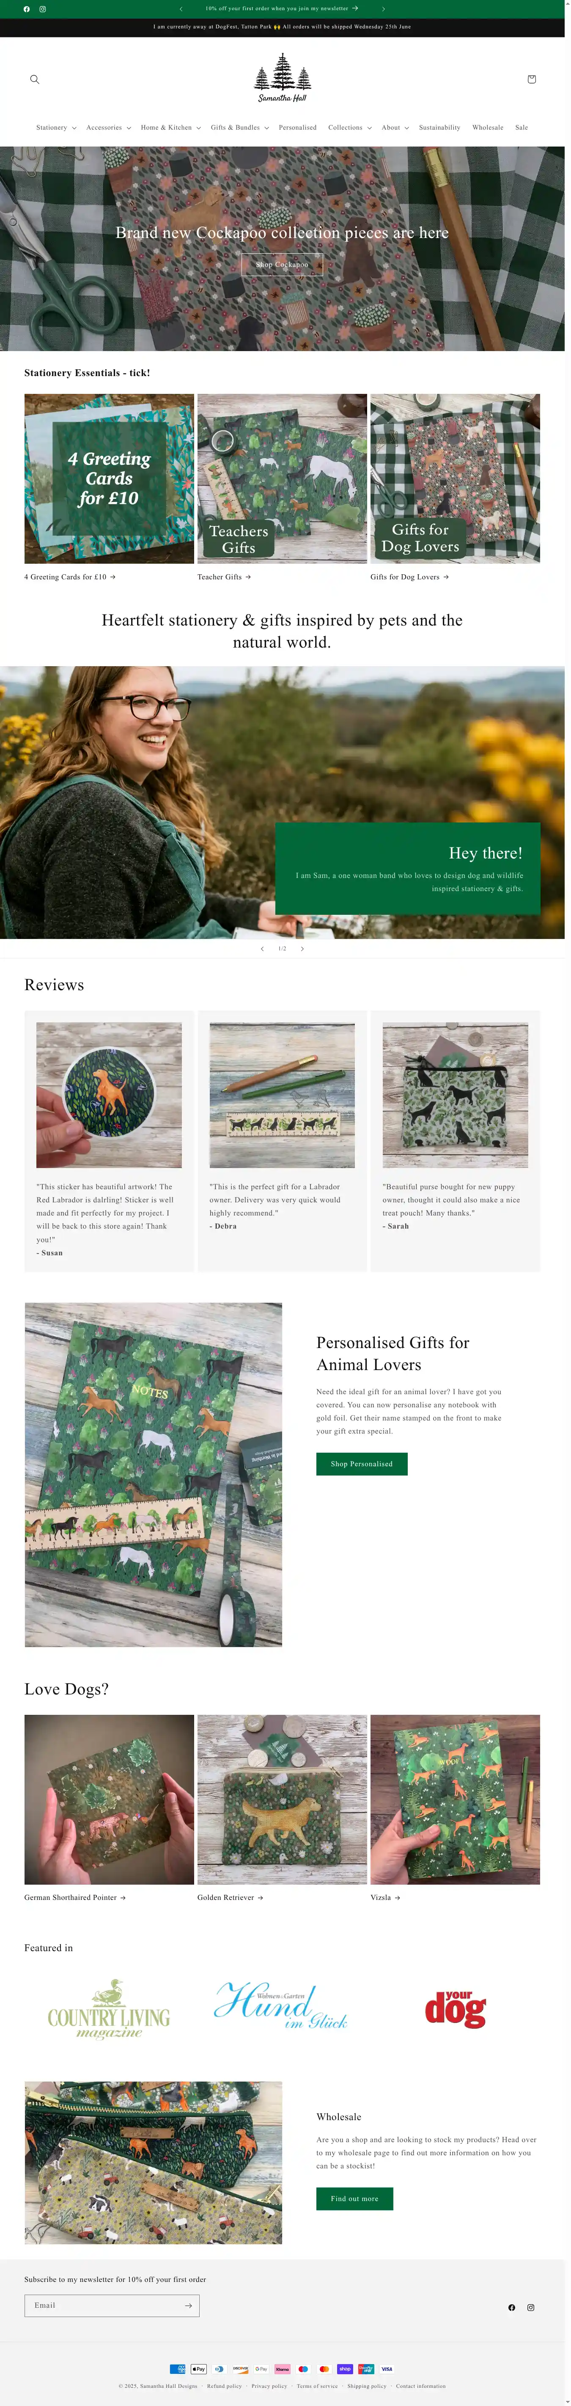Expand the Stationery menu
Viewport: 571px width, 2406px height.
point(56,127)
